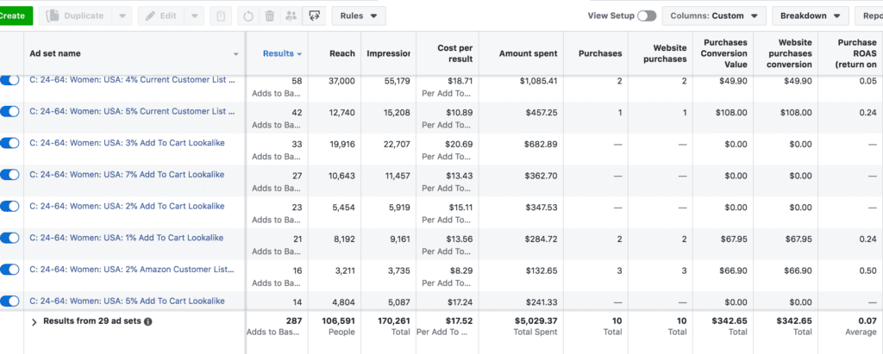Viewport: 883px width, 354px height.
Task: Disable the 2% Add To Cart Lookalike ad set
Action: (x=9, y=206)
